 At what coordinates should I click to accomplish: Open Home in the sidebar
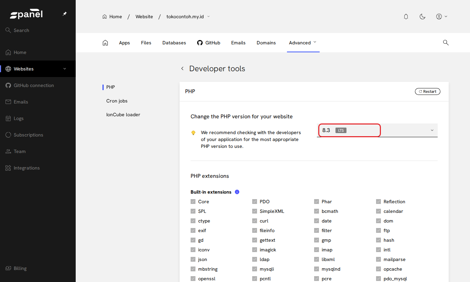[38, 52]
